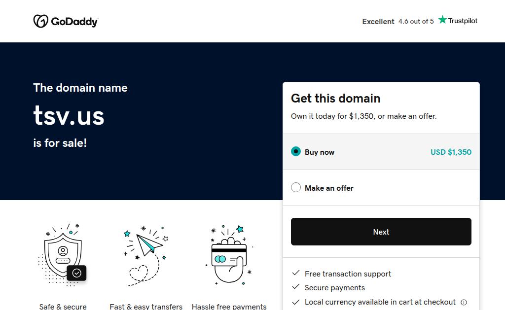
Task: Click the safe and secure shield icon
Action: tap(63, 255)
